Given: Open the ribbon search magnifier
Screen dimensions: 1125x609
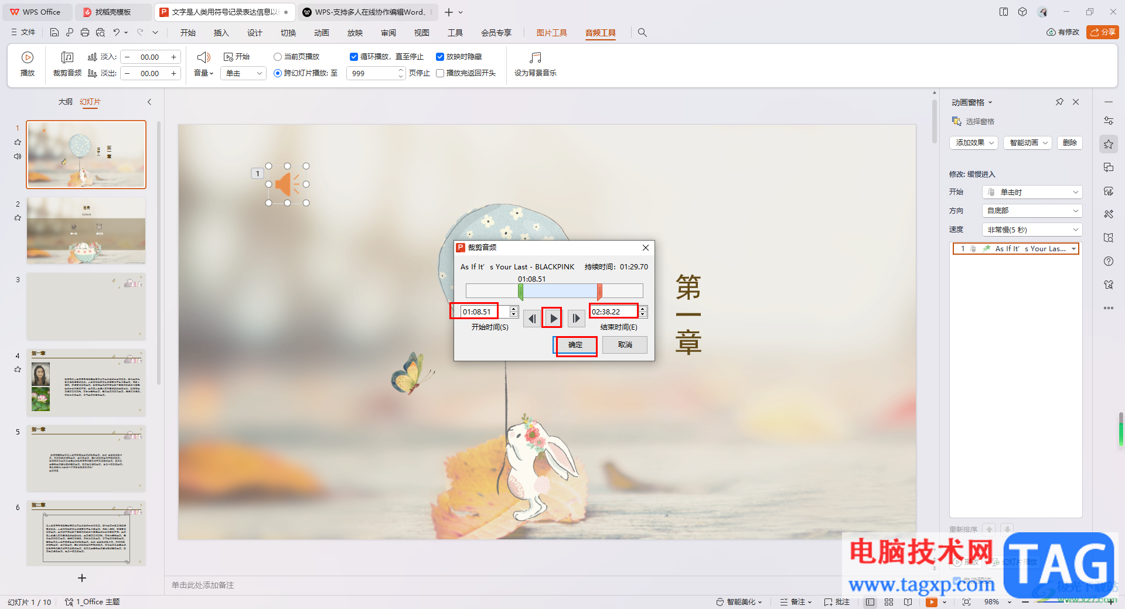Looking at the screenshot, I should click(x=642, y=33).
